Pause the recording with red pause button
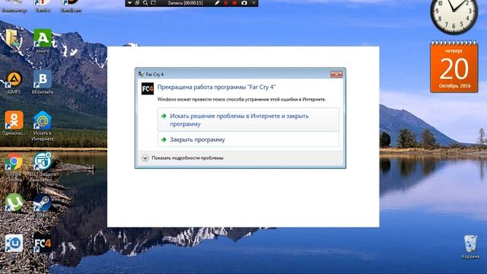Image resolution: width=487 pixels, height=274 pixels. (x=226, y=3)
